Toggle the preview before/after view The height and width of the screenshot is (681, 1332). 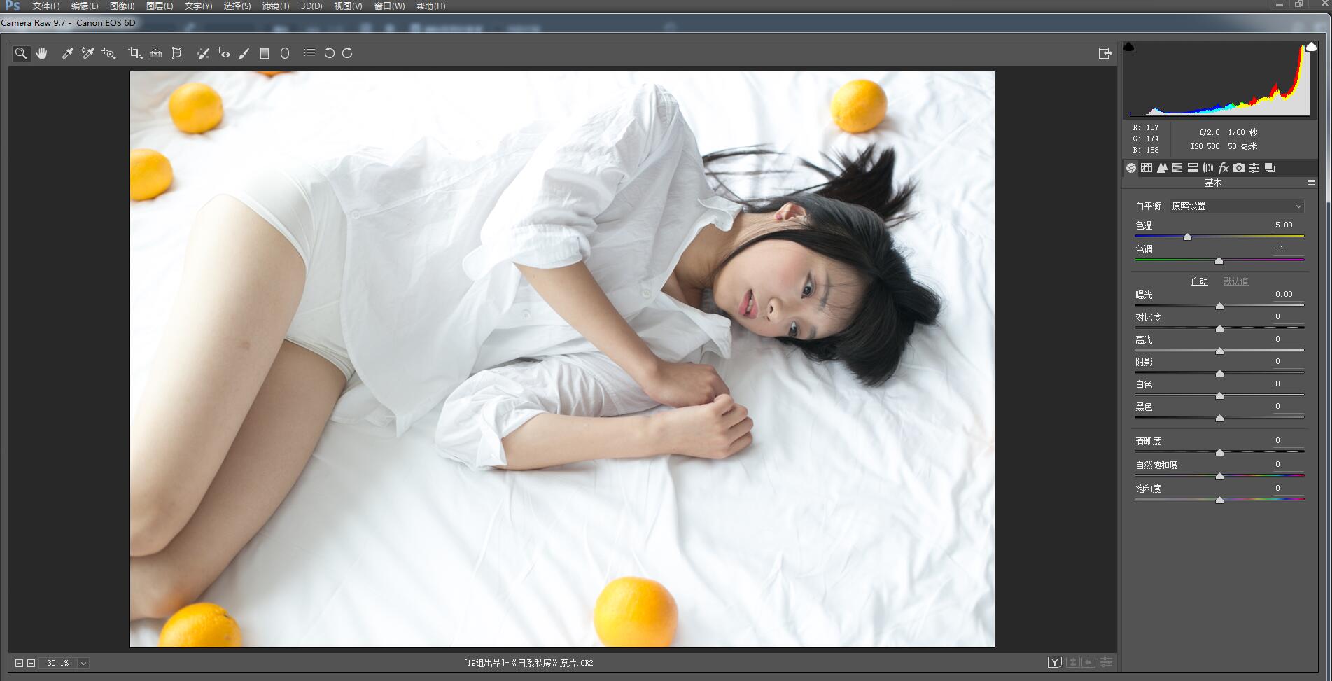(1054, 662)
